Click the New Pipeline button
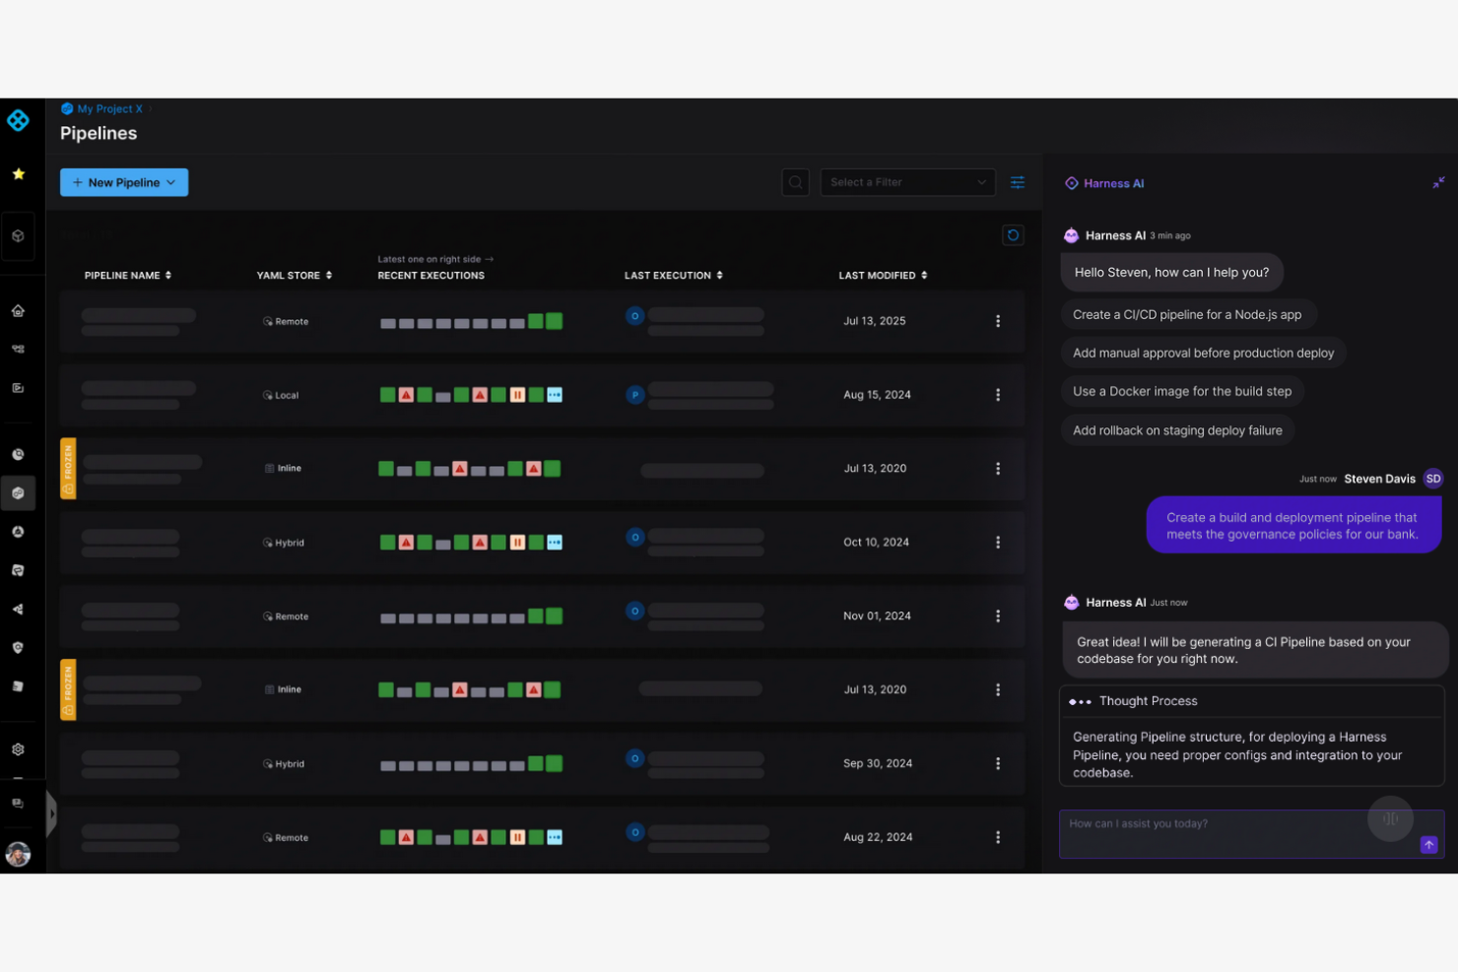Image resolution: width=1458 pixels, height=972 pixels. (x=124, y=182)
